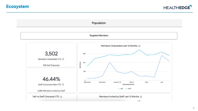Open info icon for Members Onboarded Last 12 Months
Viewport: 198px width, 111px height.
(x=139, y=46)
